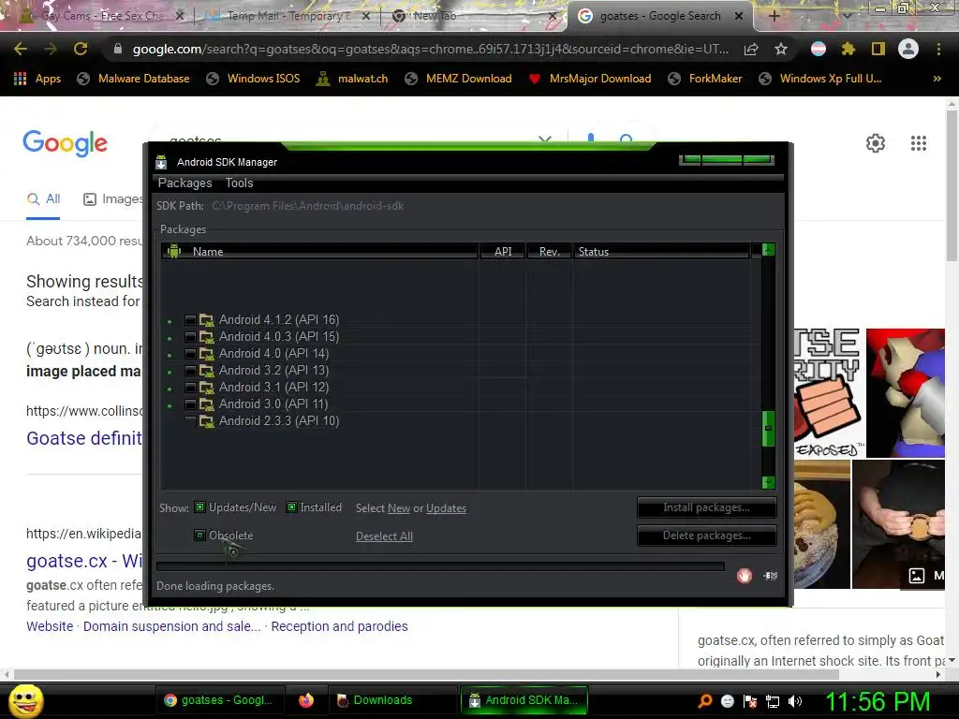
Task: Click the SDK Manager loading progress bar
Action: pyautogui.click(x=440, y=566)
